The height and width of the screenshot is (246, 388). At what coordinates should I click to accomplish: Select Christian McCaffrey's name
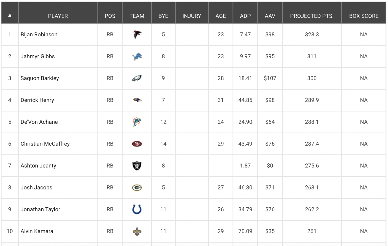45,144
